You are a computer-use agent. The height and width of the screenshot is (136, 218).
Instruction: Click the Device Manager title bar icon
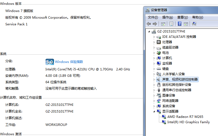coord(147,10)
